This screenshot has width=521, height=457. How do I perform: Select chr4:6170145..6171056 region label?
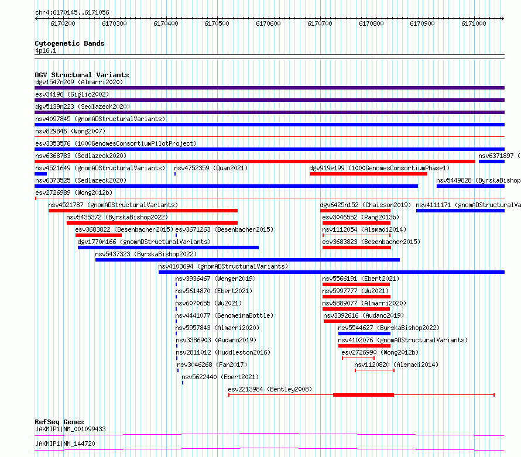click(x=72, y=12)
